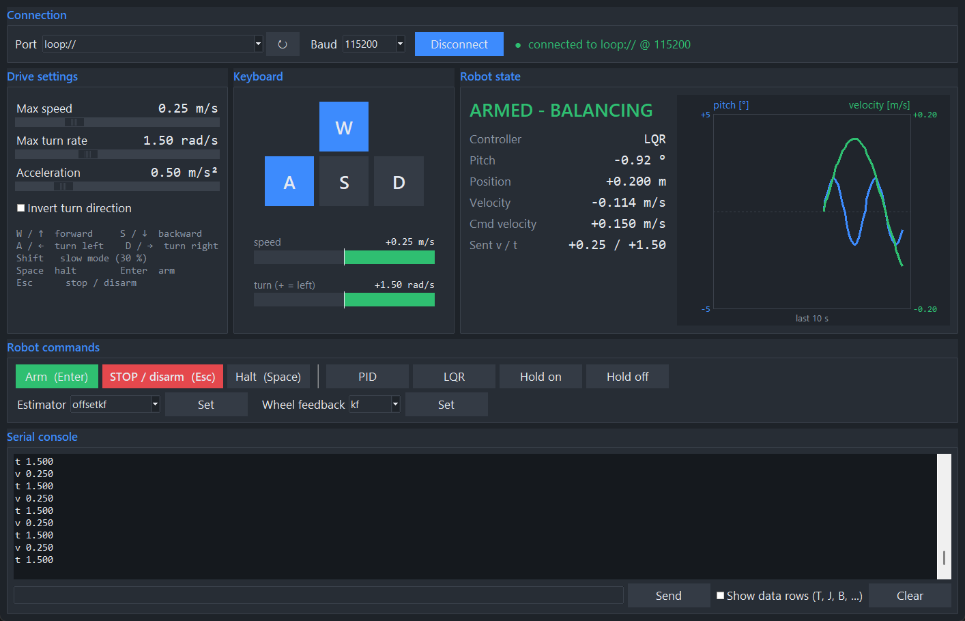965x621 pixels.
Task: Open the Port dropdown arrow
Action: tap(258, 44)
